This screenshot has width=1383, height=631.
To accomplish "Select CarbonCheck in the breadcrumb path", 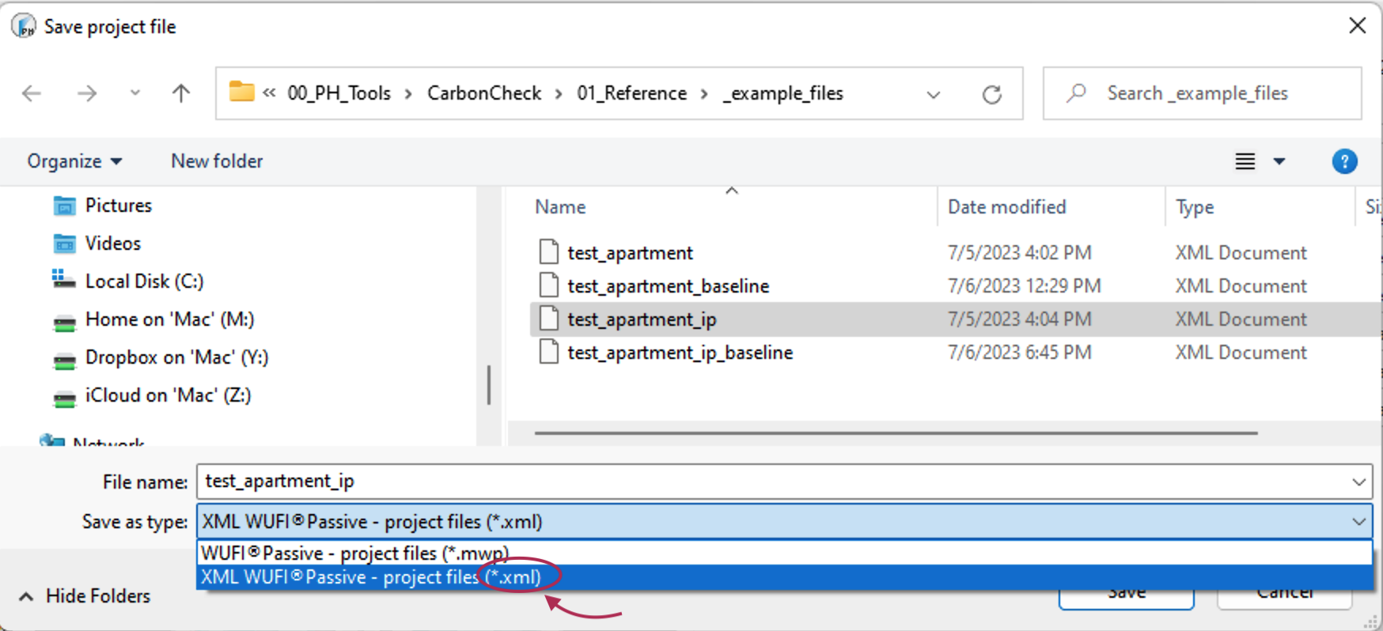I will (484, 93).
